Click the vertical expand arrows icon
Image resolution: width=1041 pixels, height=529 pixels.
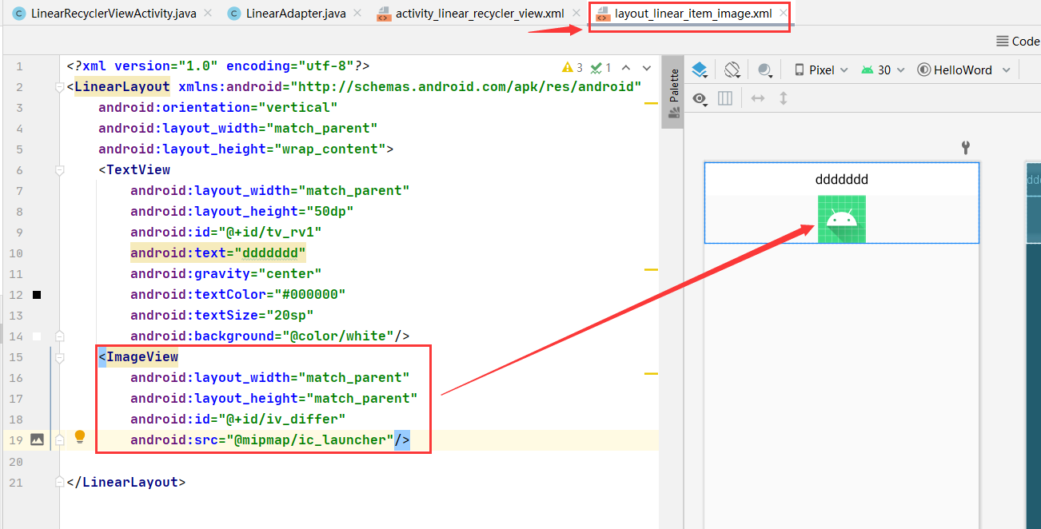click(x=784, y=98)
